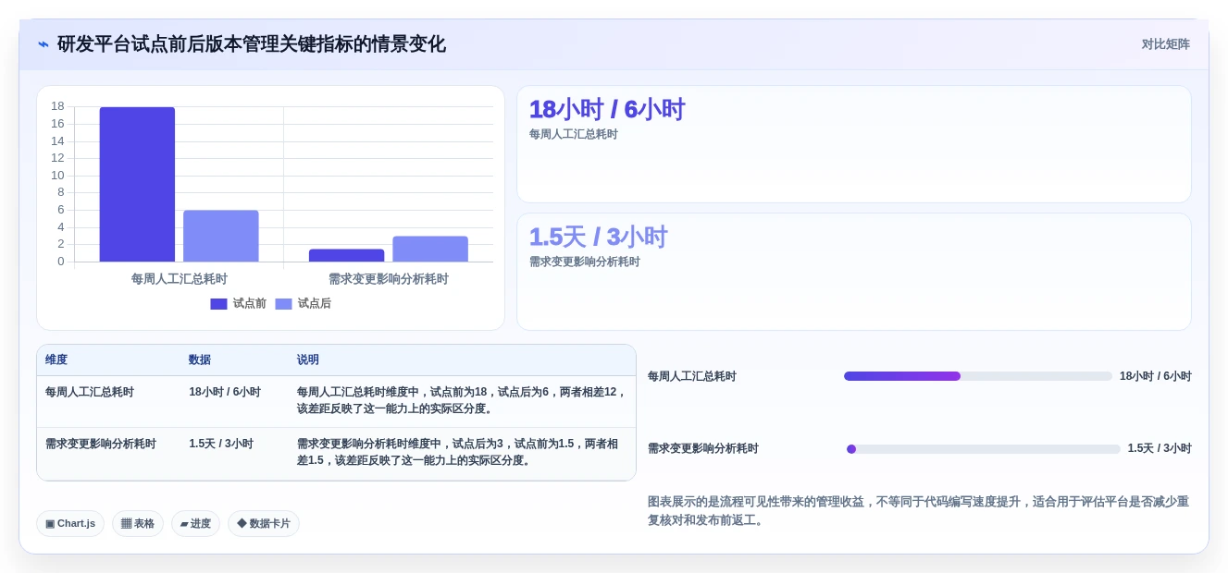The width and height of the screenshot is (1228, 573).
Task: Click the 每周人工汇总耗时 progress label
Action: [x=692, y=376]
